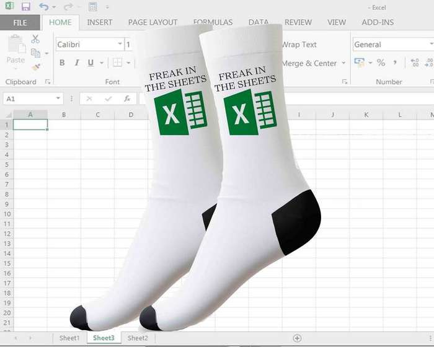Select row 10 header
Viewport: 434px width, 347px height.
tap(7, 214)
